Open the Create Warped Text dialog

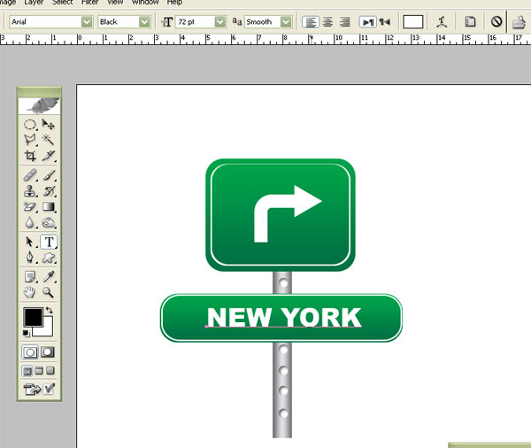point(442,22)
